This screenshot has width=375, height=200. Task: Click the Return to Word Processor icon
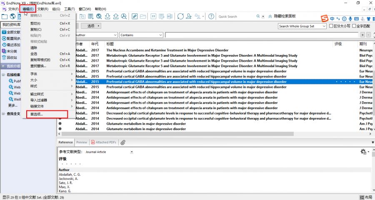[170, 17]
